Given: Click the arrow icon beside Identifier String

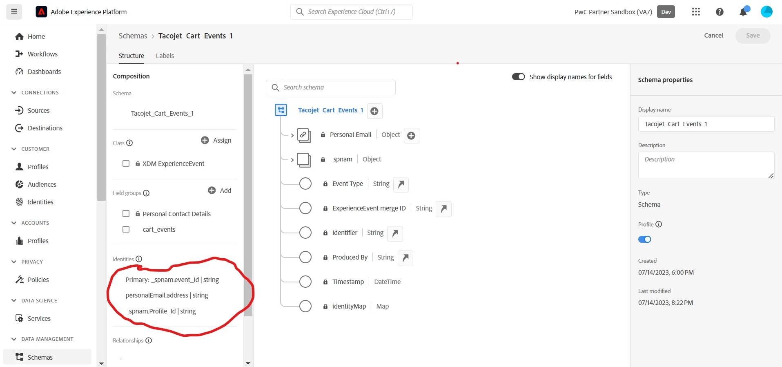Looking at the screenshot, I should 395,233.
